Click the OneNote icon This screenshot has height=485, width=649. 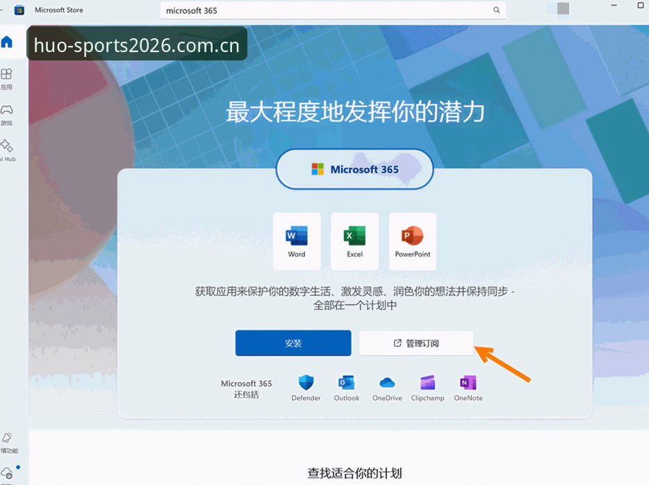click(x=468, y=382)
